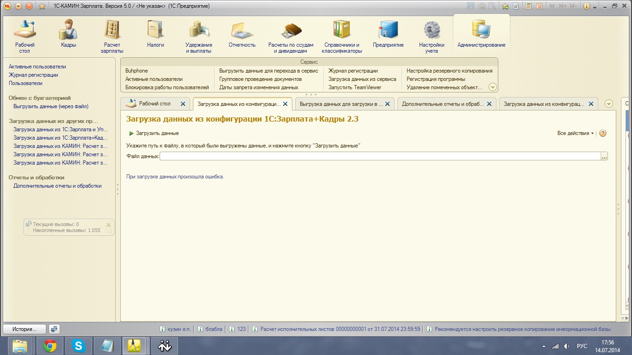Click the help question mark icon
The height and width of the screenshot is (355, 632).
(x=602, y=133)
